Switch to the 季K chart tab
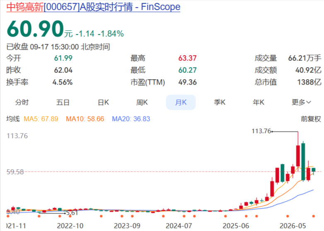The height and width of the screenshot is (231, 324). pyautogui.click(x=220, y=102)
